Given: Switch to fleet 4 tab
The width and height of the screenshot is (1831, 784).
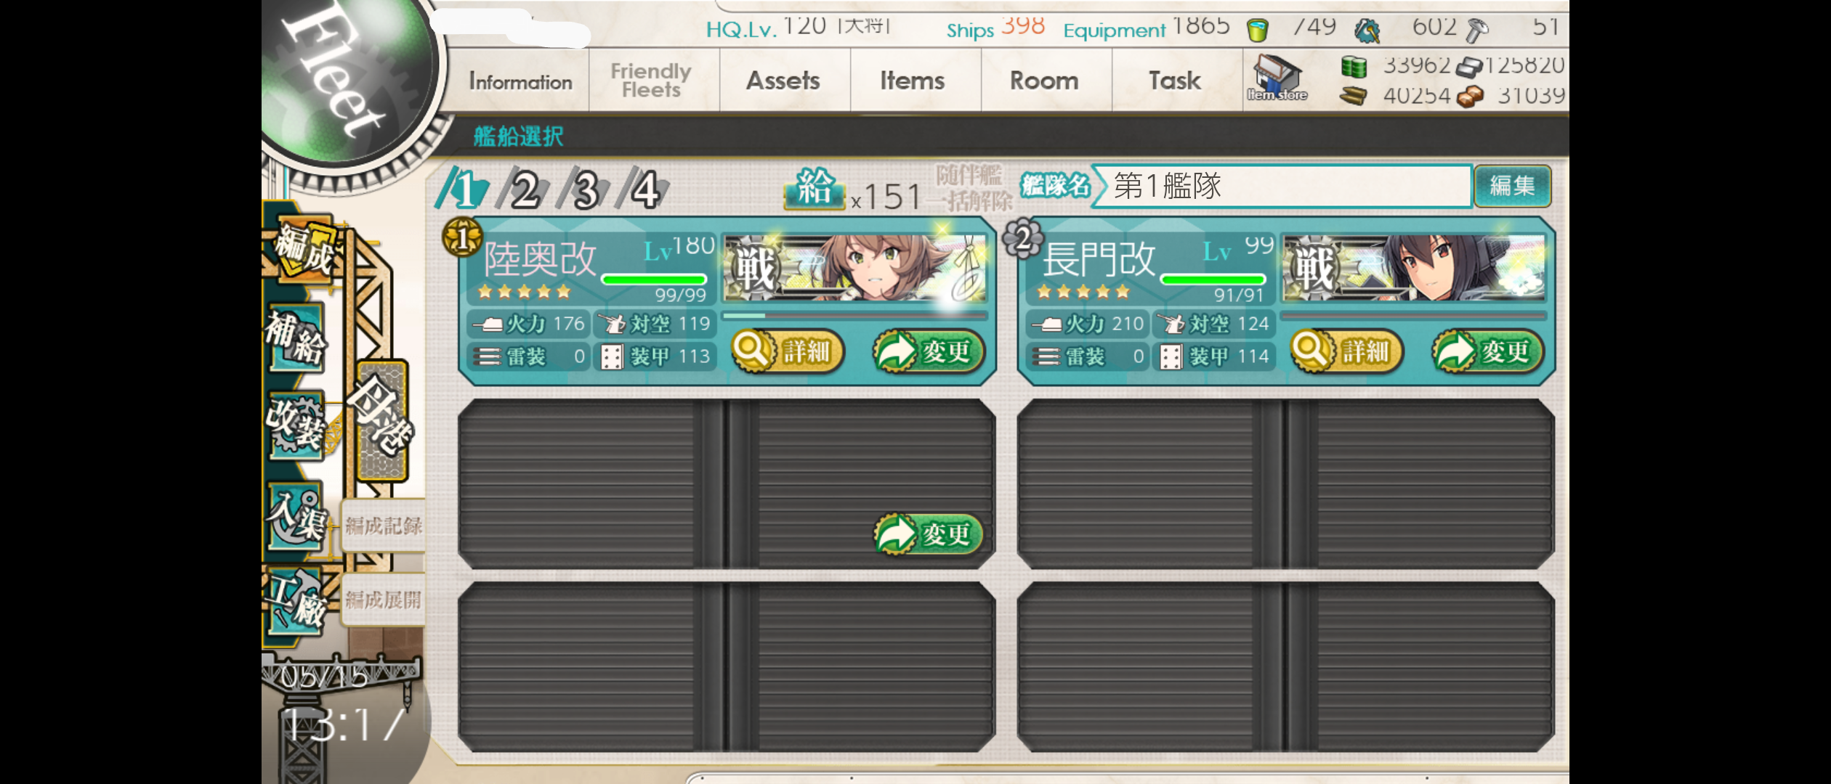Looking at the screenshot, I should (x=644, y=189).
